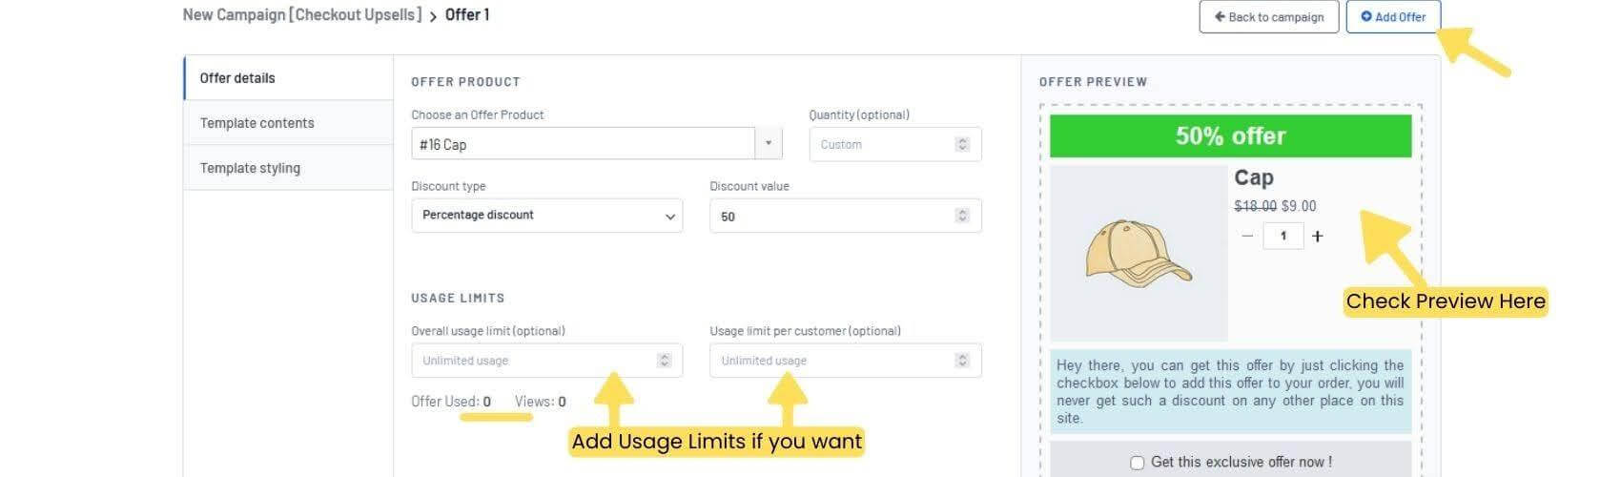Focus the Overall usage limit input field
1621x477 pixels.
coord(546,361)
